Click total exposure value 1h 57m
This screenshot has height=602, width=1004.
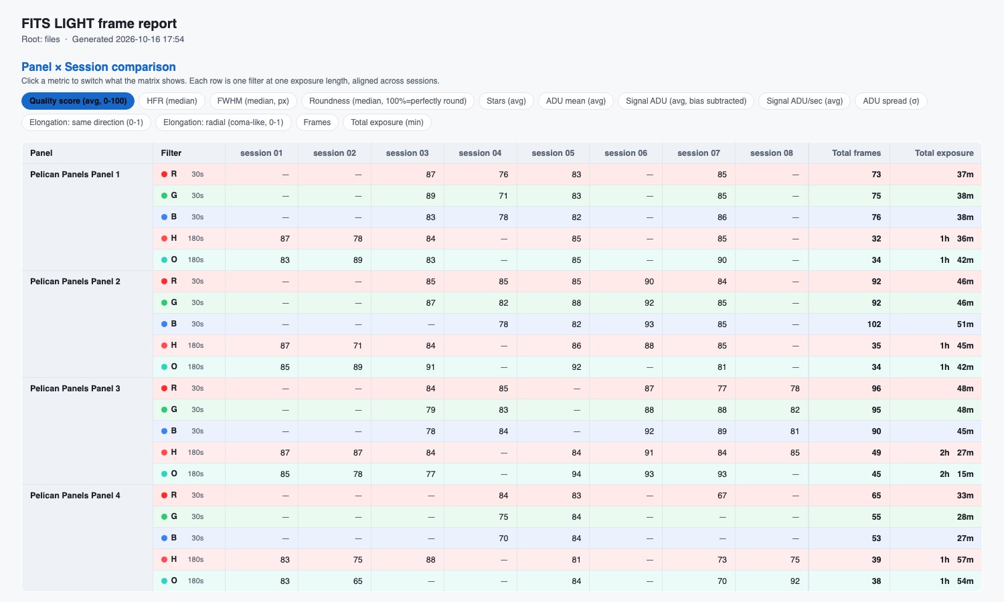tap(956, 560)
